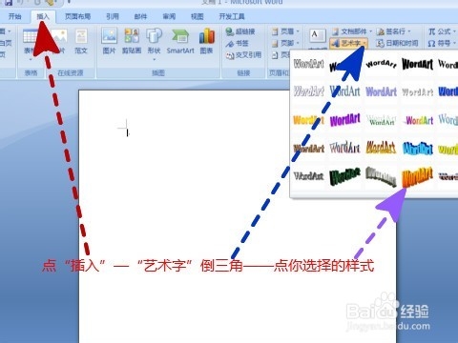Choose the blue 3D wavy WordArt style
Image resolution: width=458 pixels, height=343 pixels.
[x=417, y=148]
